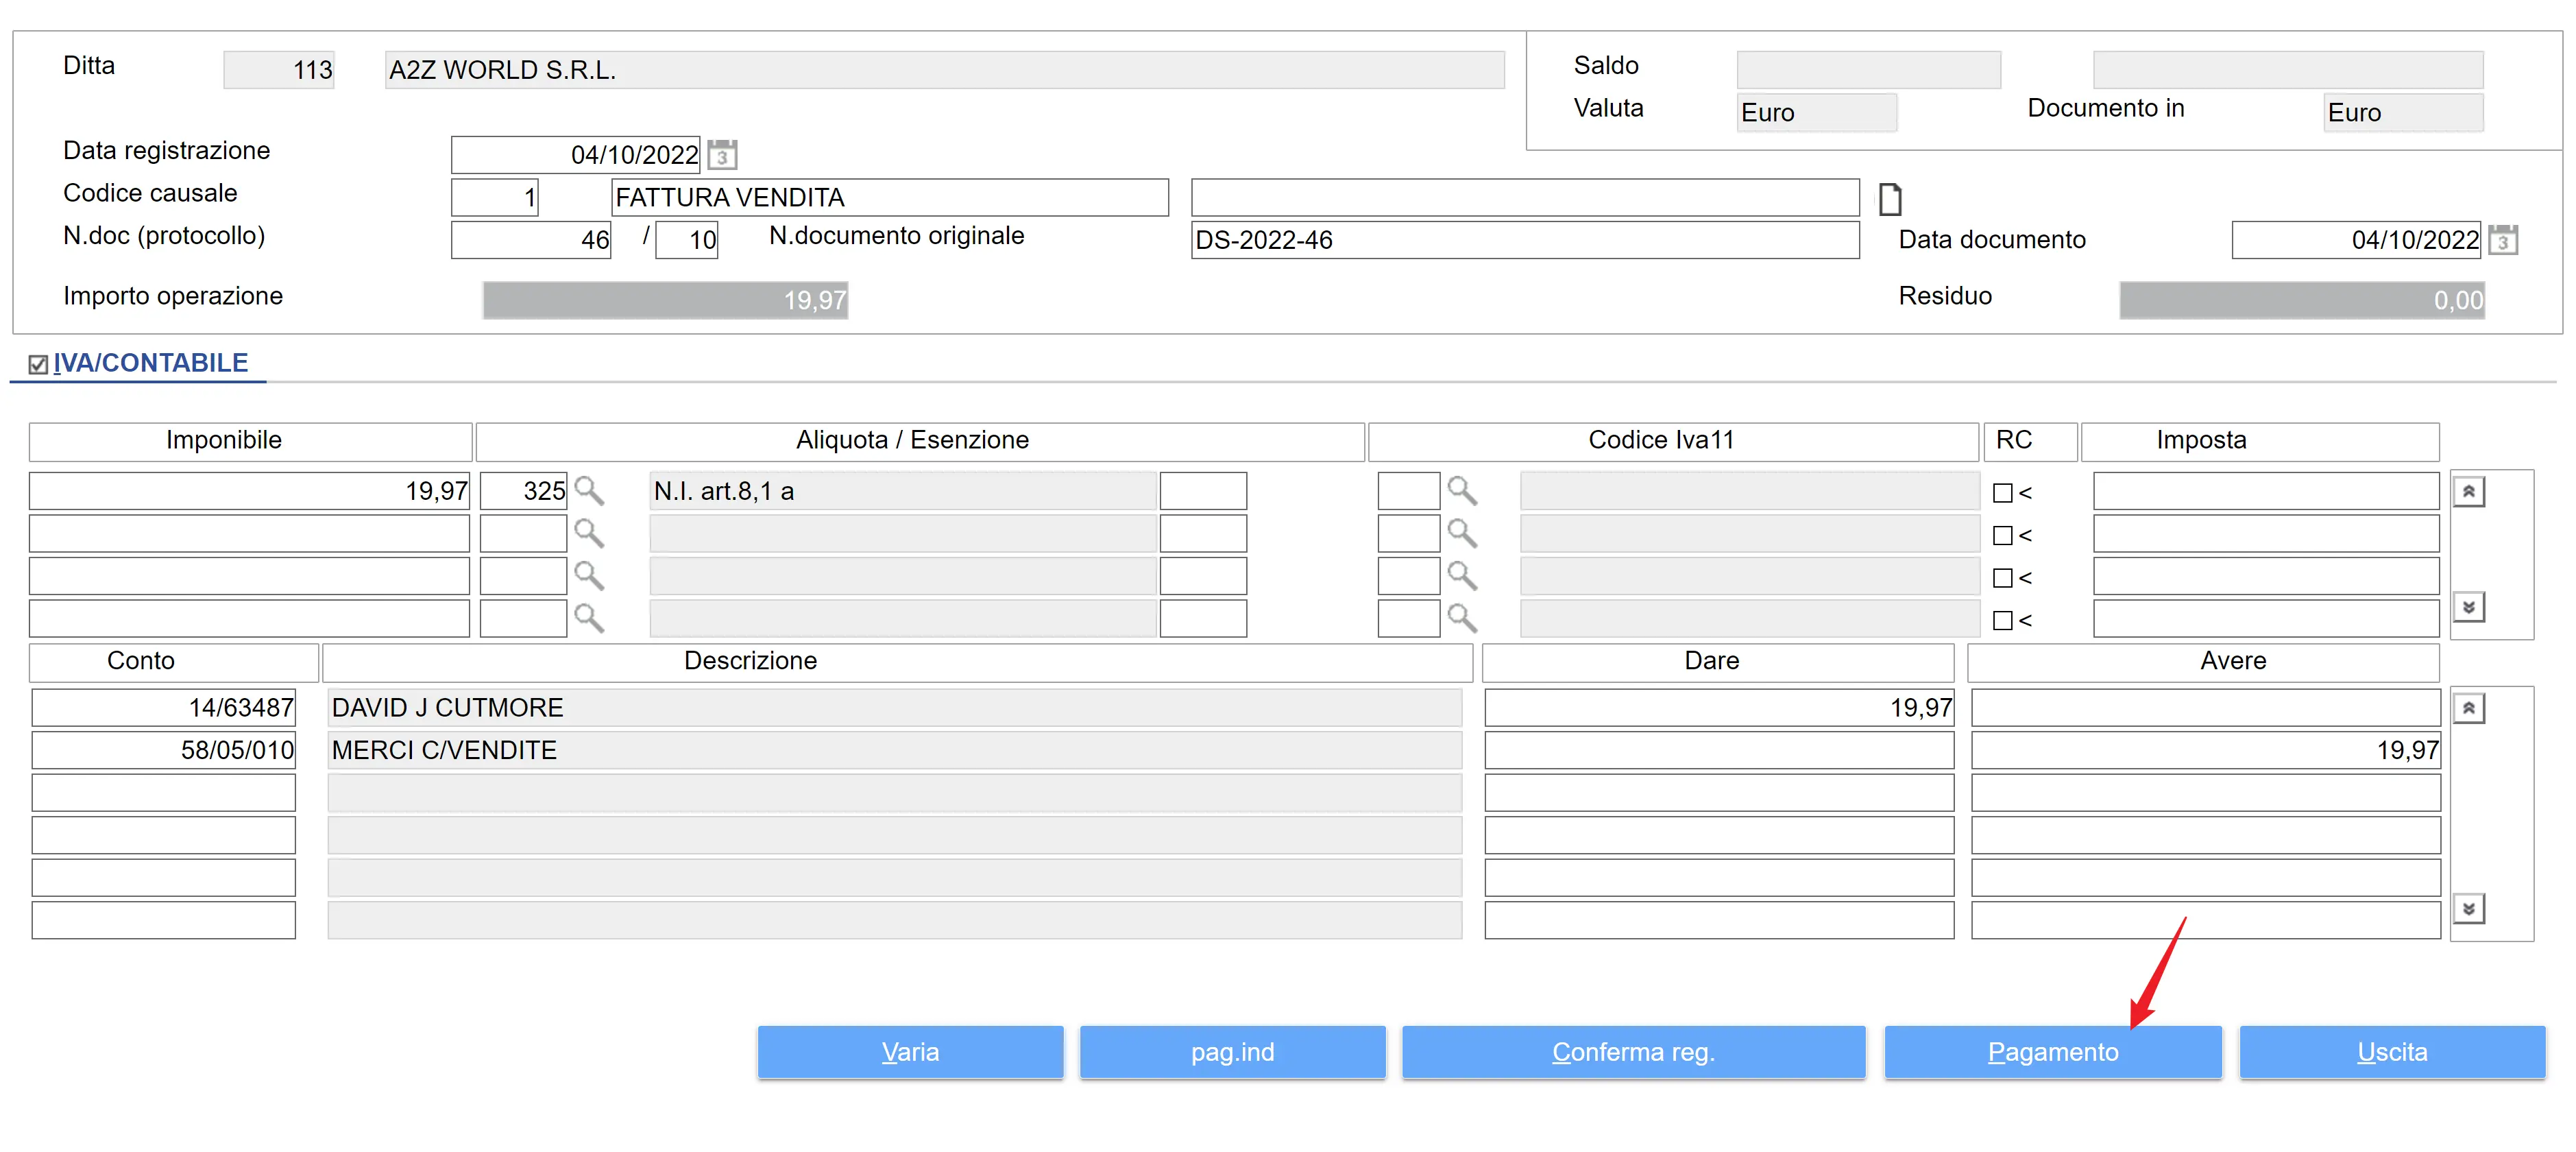The height and width of the screenshot is (1152, 2576).
Task: Switch to the IVA/CONTABILE tab
Action: click(150, 363)
